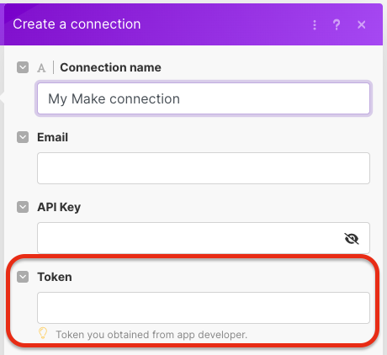Image resolution: width=387 pixels, height=355 pixels.
Task: Select the API Key field label
Action: (59, 208)
